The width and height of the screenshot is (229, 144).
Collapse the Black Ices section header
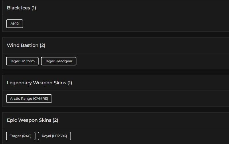[x=19, y=8]
